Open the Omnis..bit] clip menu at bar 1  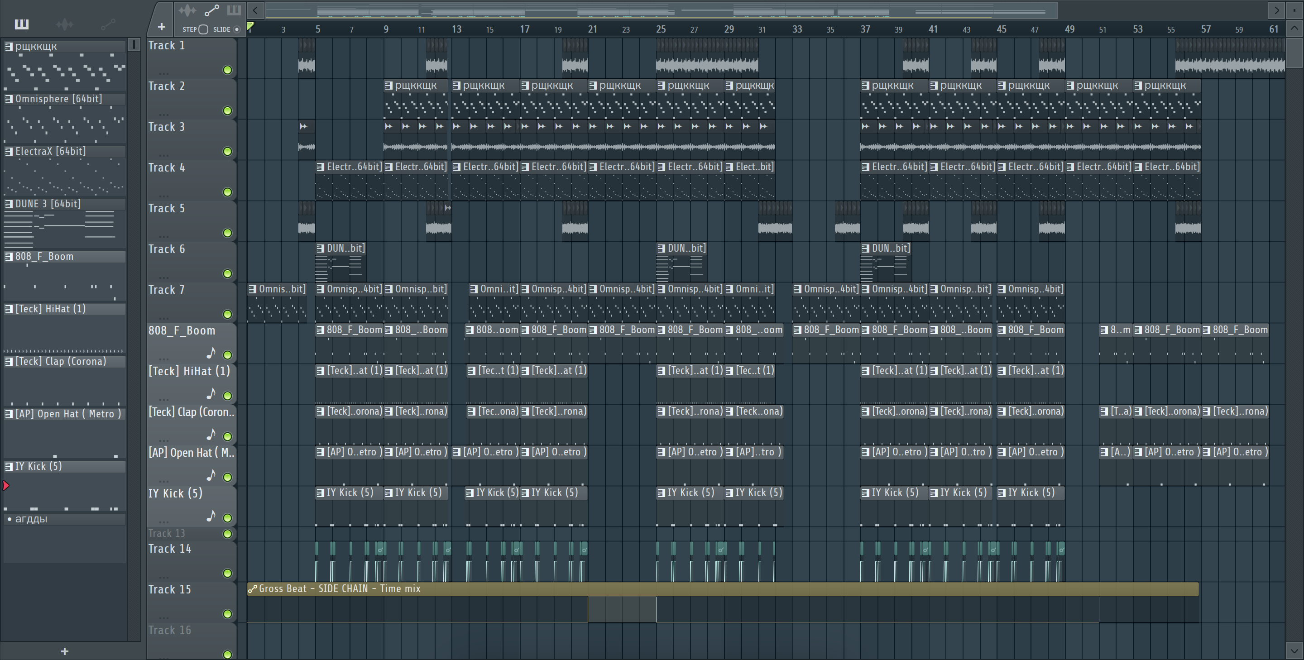[x=252, y=289]
